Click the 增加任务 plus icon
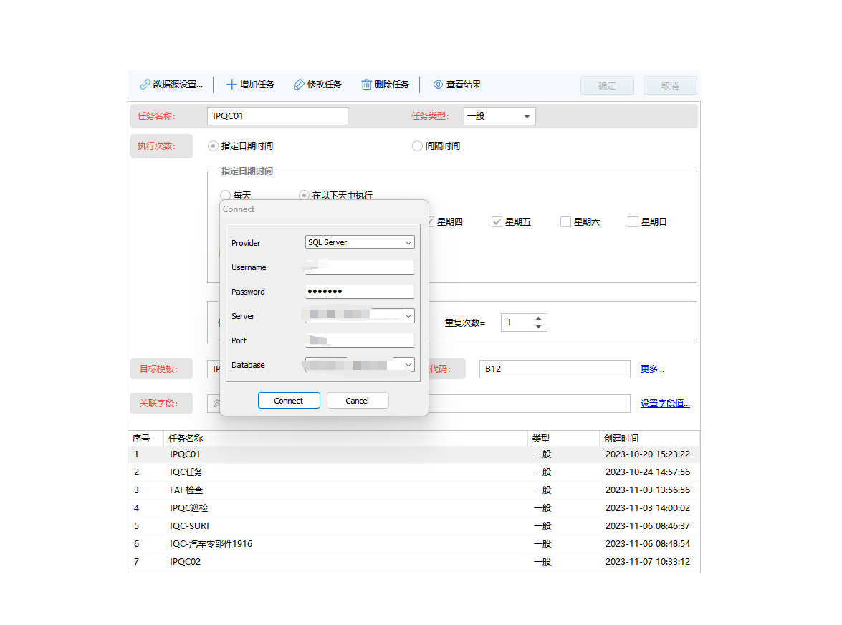Screen dimensions: 842x625 pos(231,84)
